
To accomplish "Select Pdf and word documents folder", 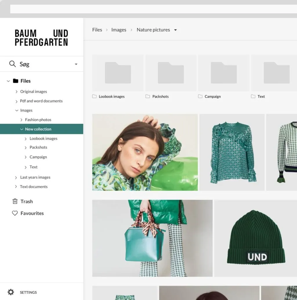I will pos(41,101).
